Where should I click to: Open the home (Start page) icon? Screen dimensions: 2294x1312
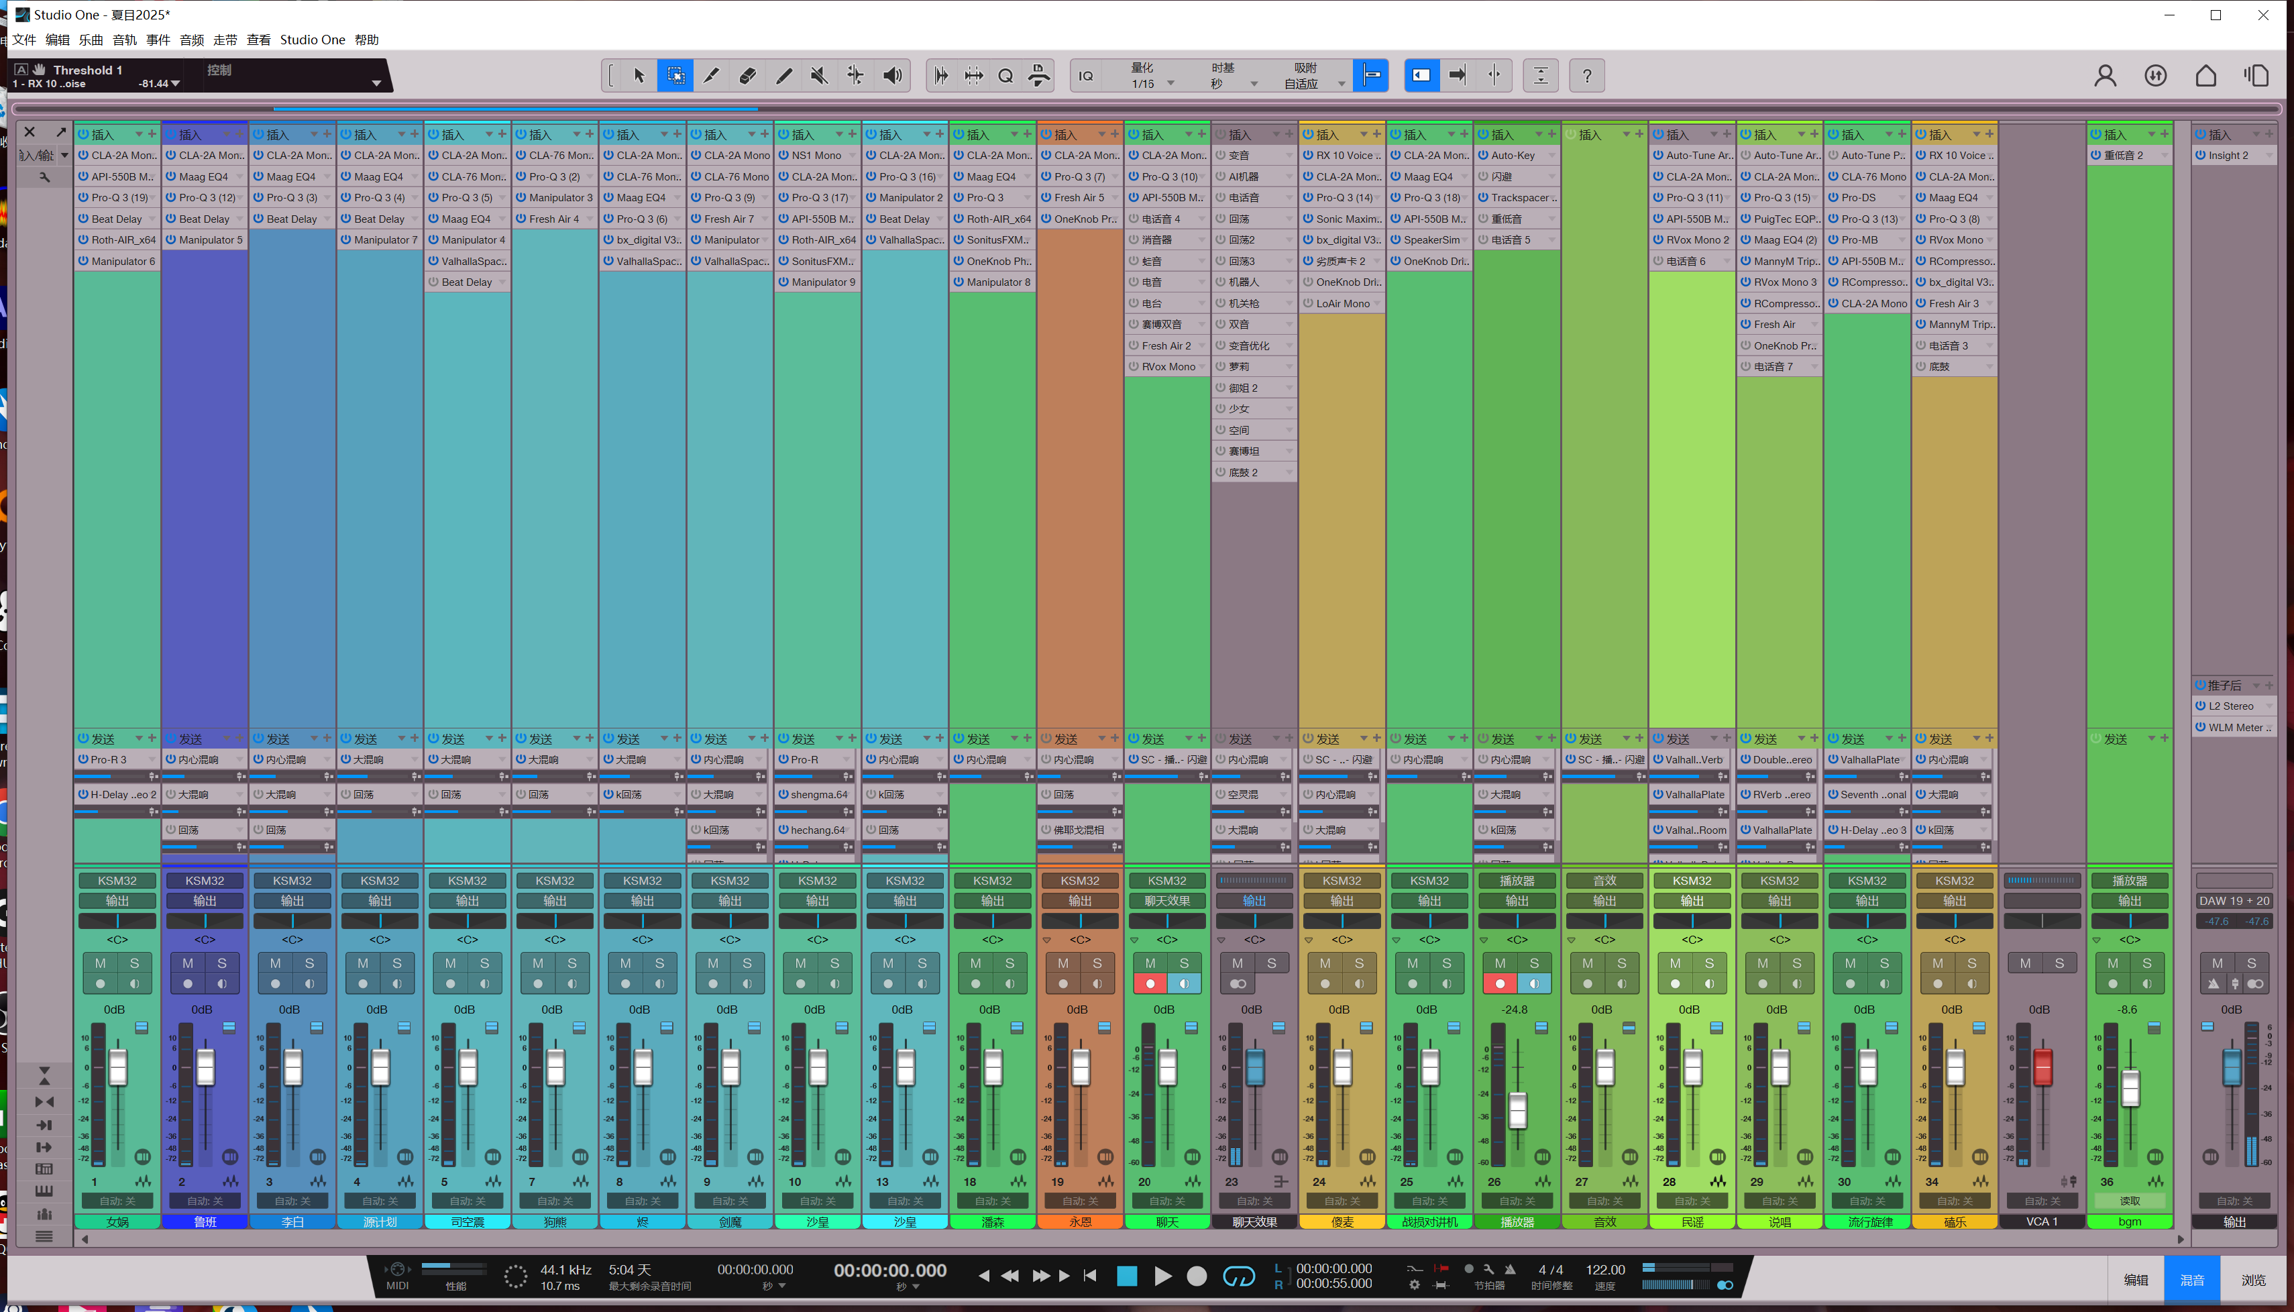(2205, 76)
